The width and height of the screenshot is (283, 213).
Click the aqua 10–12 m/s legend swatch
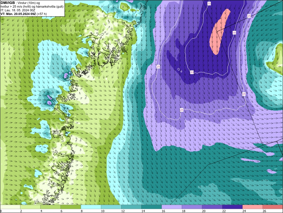tap(111, 207)
